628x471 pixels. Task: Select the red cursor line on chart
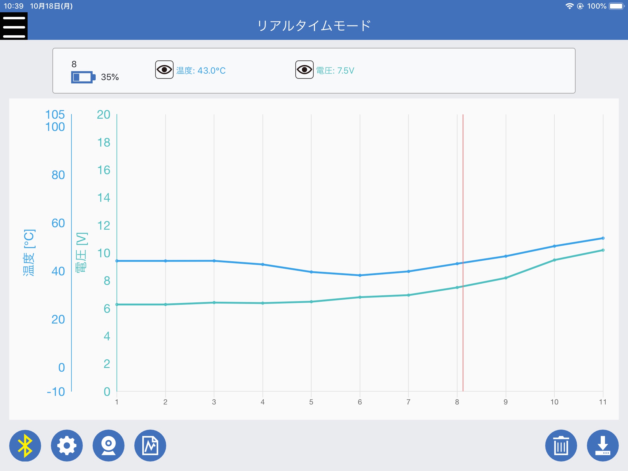[463, 253]
